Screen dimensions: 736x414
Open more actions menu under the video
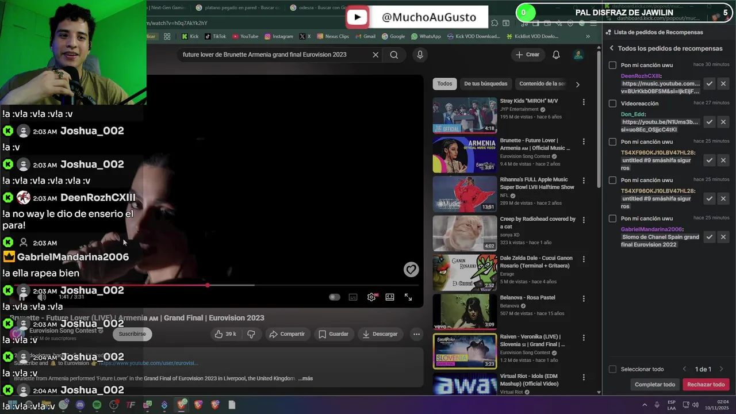(x=416, y=334)
